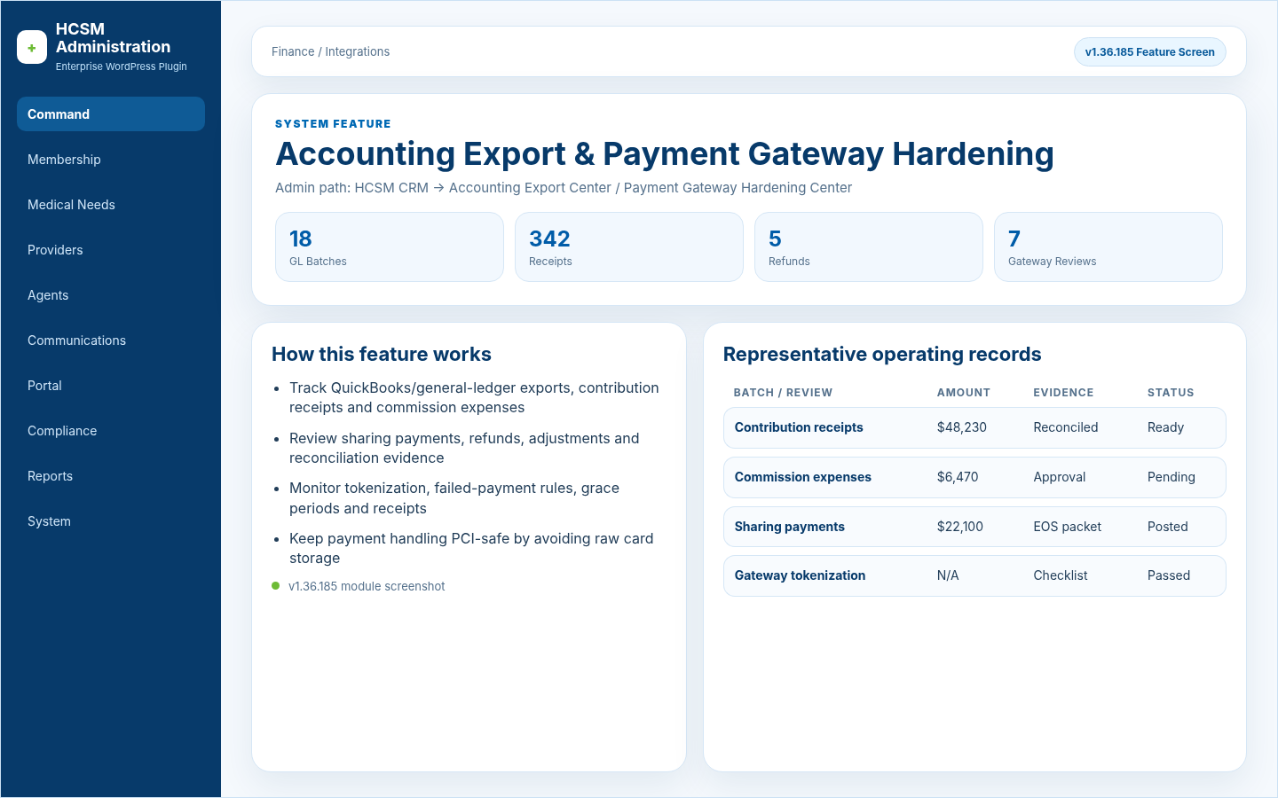Click the v1.36.185 module screenshot label
Viewport: 1278px width, 798px height.
[367, 586]
